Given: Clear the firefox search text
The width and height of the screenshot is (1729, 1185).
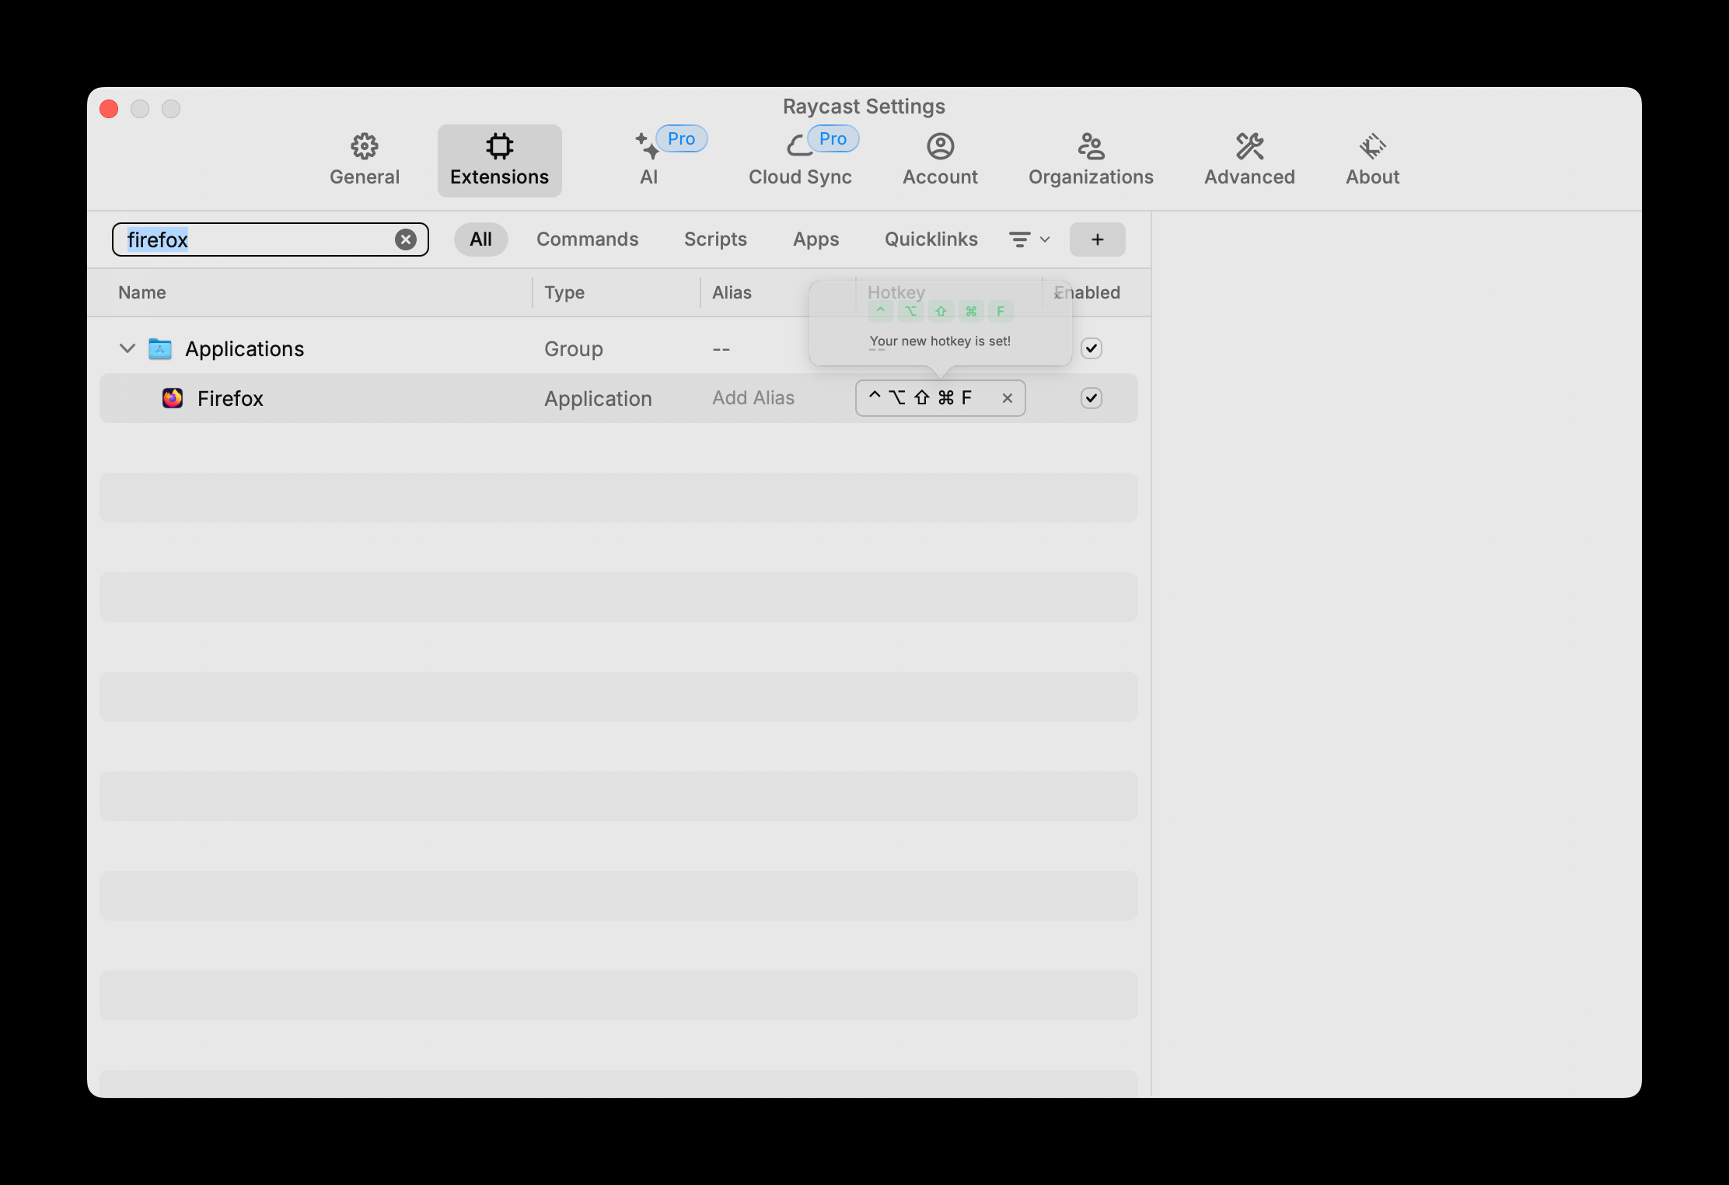Looking at the screenshot, I should point(405,239).
